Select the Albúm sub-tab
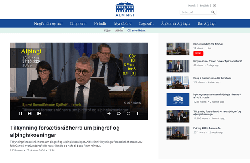The image size is (250, 163). [x=119, y=31]
